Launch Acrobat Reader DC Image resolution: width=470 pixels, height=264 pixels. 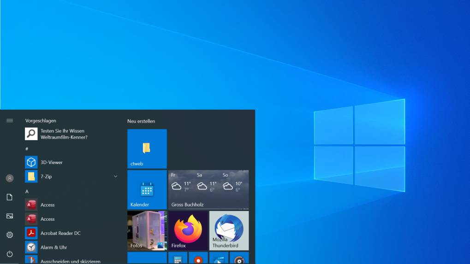[x=72, y=233]
